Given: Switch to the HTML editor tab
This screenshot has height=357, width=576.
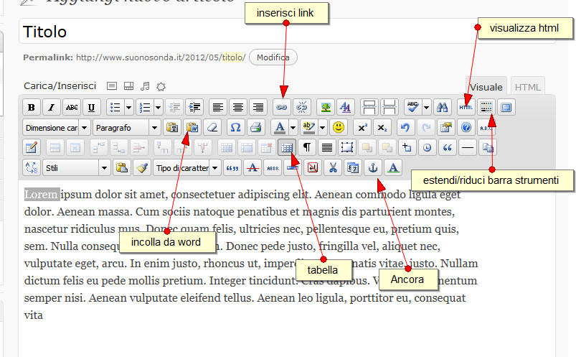Looking at the screenshot, I should [x=527, y=87].
